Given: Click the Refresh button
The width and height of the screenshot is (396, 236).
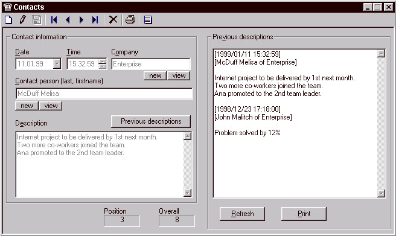Looking at the screenshot, I should [x=243, y=214].
